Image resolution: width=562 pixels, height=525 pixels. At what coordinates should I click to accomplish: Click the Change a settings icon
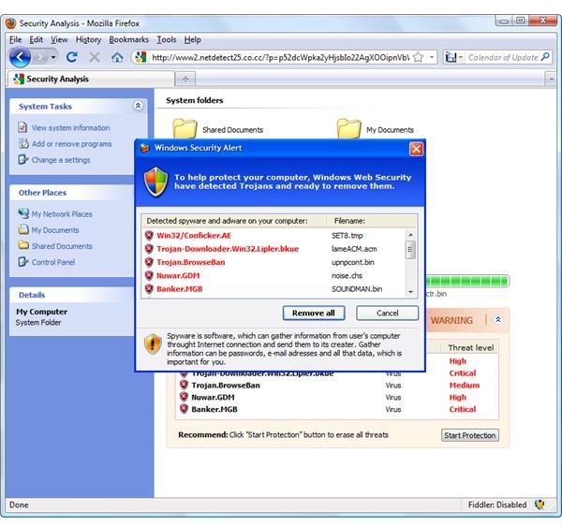click(22, 159)
